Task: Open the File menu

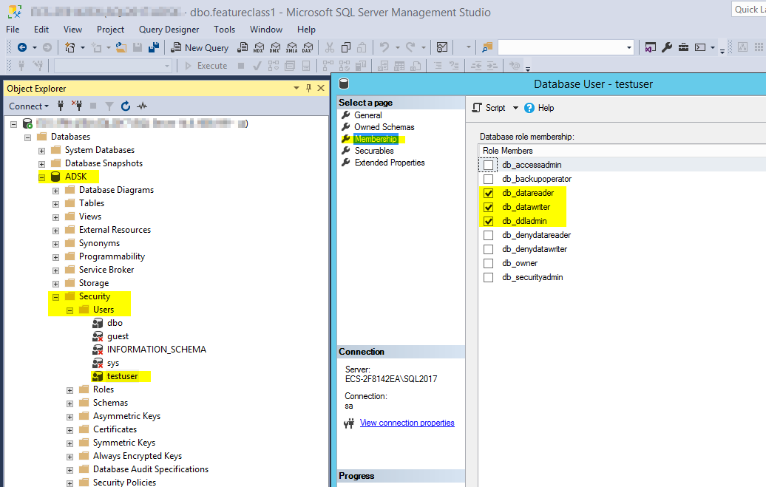Action: [13, 30]
